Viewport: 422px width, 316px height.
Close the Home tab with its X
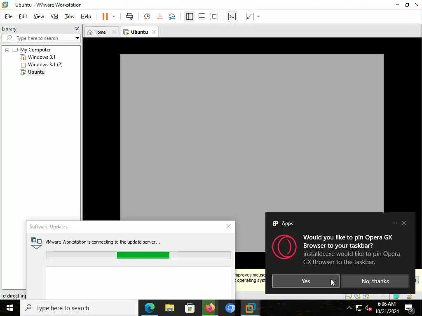pos(114,32)
